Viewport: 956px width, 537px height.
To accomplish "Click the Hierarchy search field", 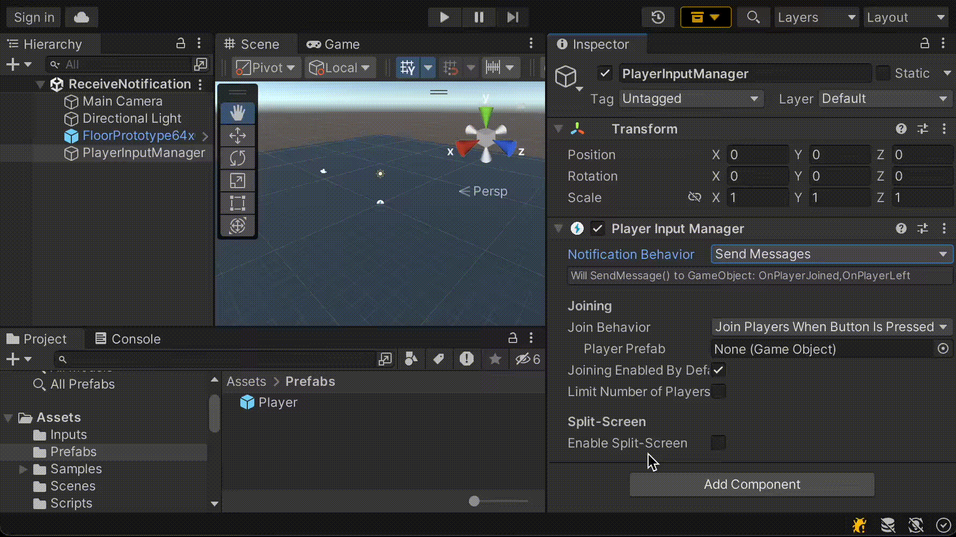I will coord(119,65).
